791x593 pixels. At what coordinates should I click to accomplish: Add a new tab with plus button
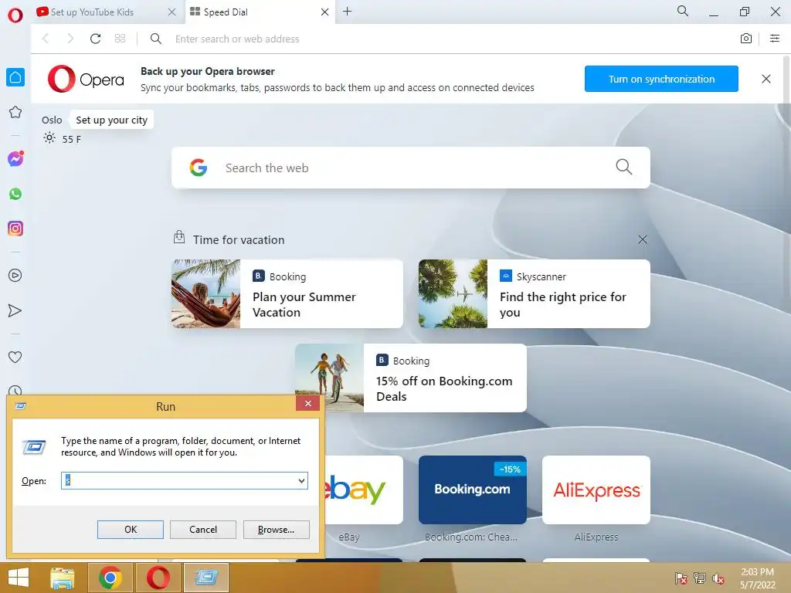(x=347, y=12)
